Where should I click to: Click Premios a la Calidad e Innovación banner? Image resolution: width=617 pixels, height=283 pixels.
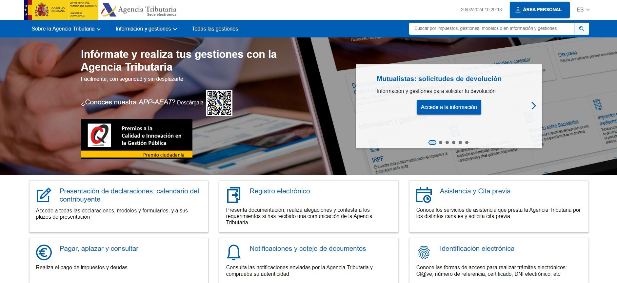tap(137, 139)
